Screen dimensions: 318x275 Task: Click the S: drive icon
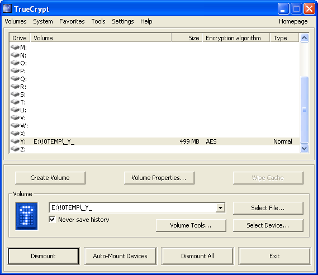point(15,94)
